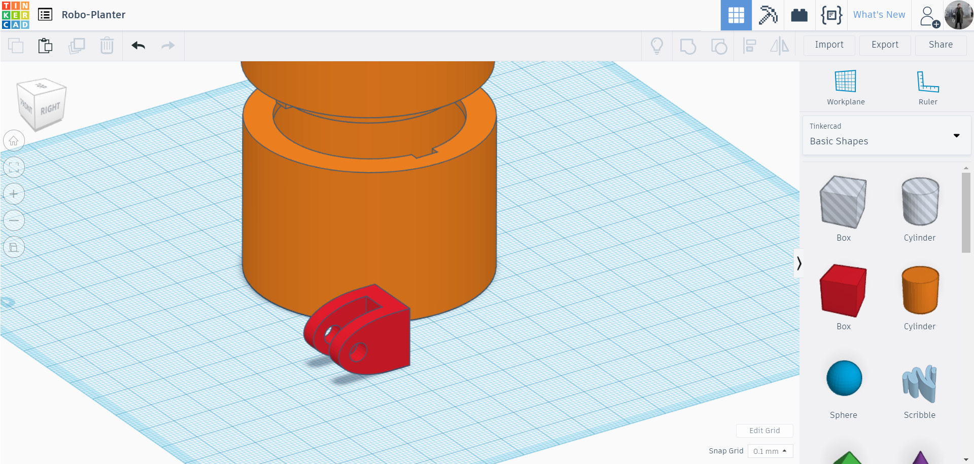Click the Edit Grid button

[764, 431]
